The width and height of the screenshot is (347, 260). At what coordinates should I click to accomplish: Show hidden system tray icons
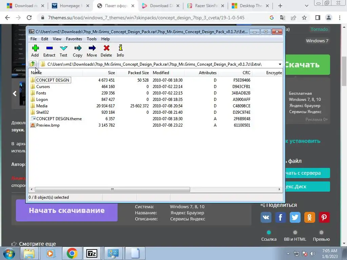[x=288, y=254]
